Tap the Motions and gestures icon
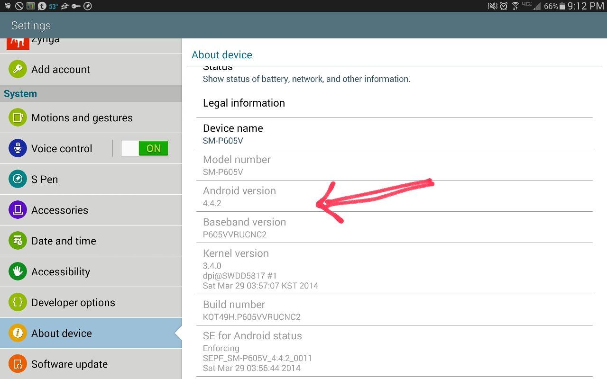Screen dimensions: 607x379 click(18, 117)
